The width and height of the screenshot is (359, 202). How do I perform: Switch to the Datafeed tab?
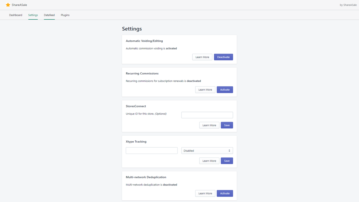coord(49,15)
